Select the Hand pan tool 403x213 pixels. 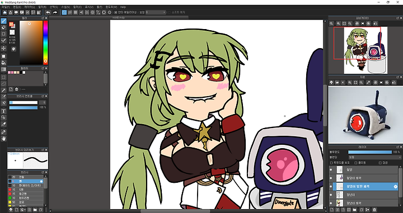[3, 139]
